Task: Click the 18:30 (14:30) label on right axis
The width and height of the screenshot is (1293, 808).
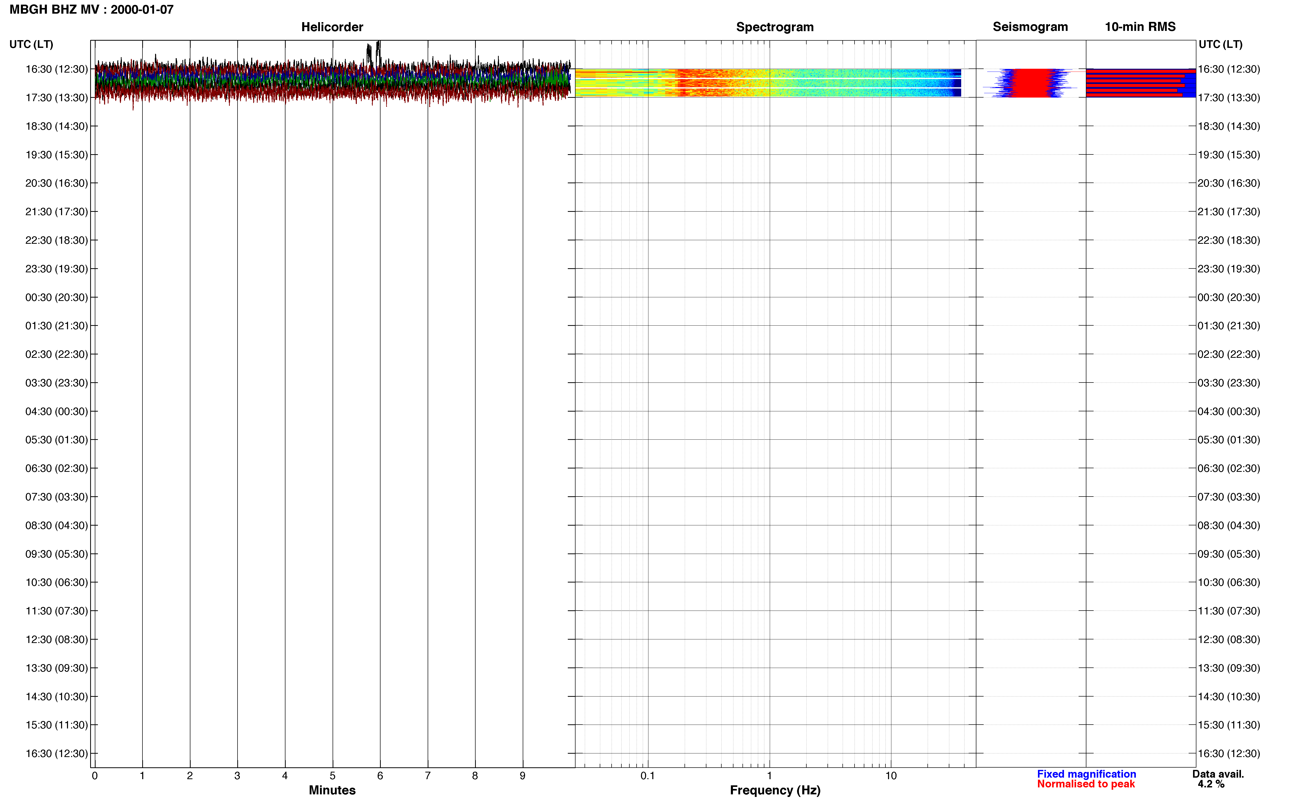Action: [x=1229, y=126]
